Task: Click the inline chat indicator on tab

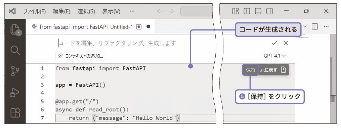Action: point(139,27)
